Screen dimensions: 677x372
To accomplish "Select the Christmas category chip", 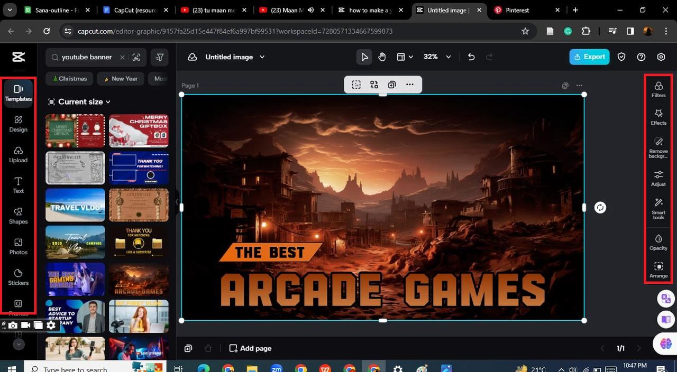I will 69,79.
